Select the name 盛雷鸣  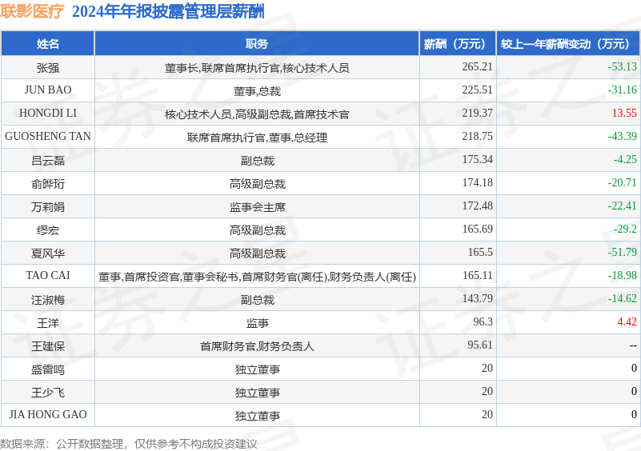(x=48, y=369)
